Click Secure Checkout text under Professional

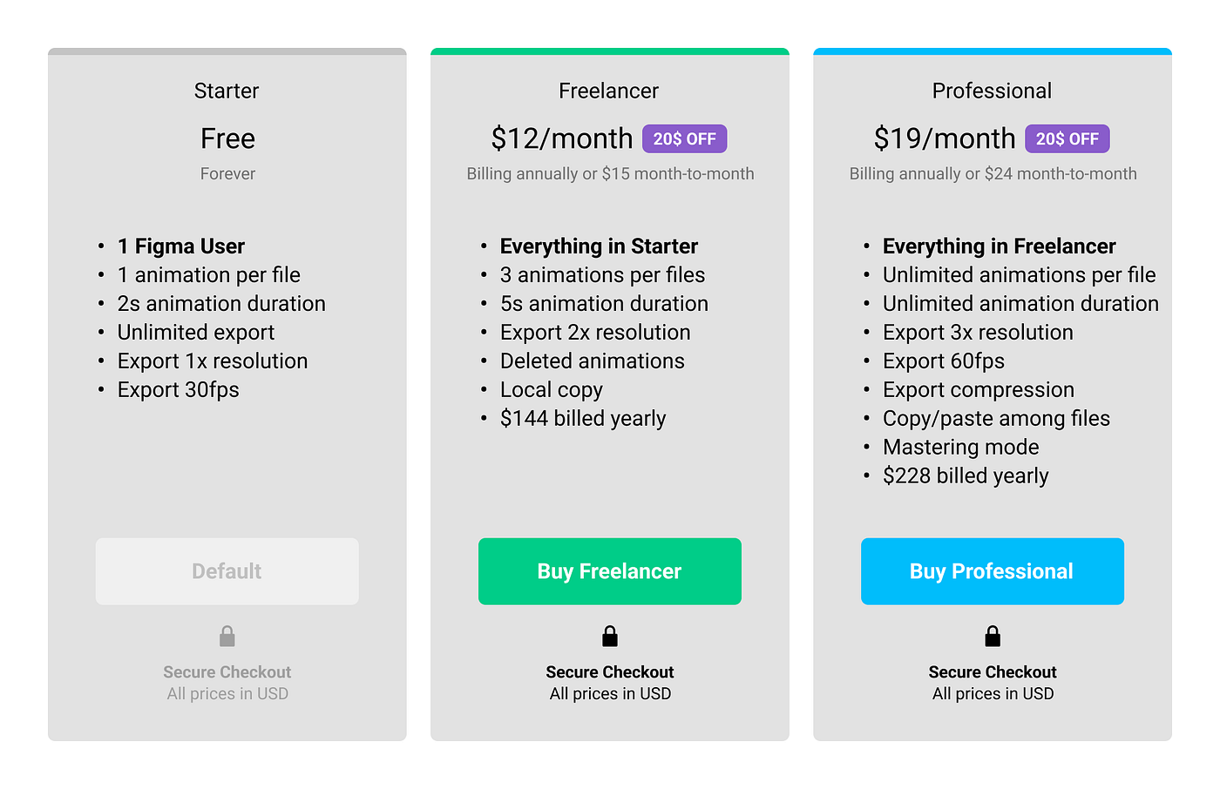(993, 672)
